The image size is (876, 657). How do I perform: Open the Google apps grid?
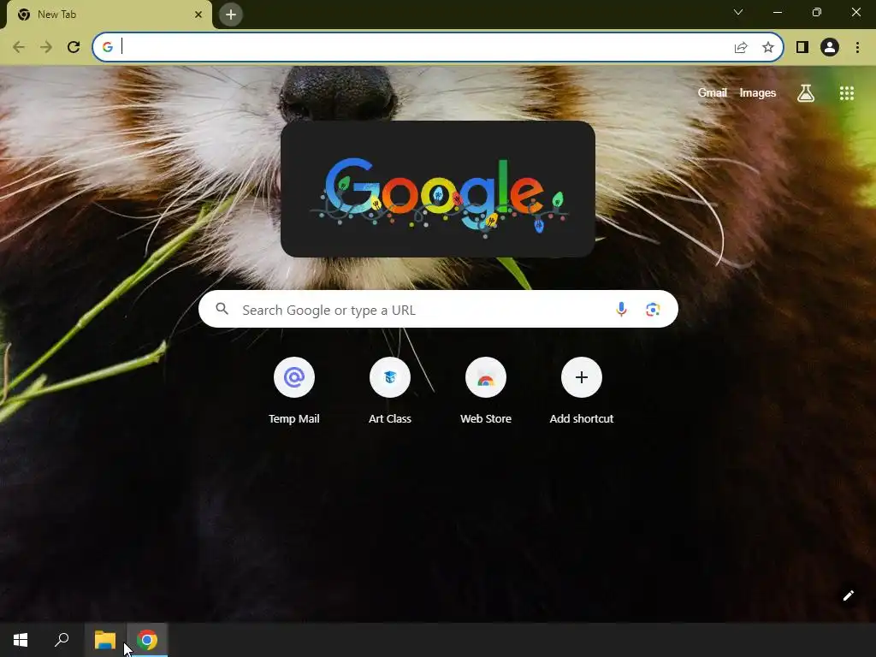(x=847, y=92)
